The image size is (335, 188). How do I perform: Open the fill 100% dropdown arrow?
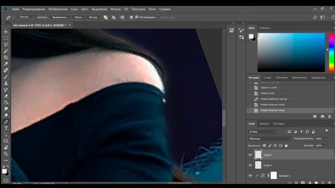coord(326,146)
